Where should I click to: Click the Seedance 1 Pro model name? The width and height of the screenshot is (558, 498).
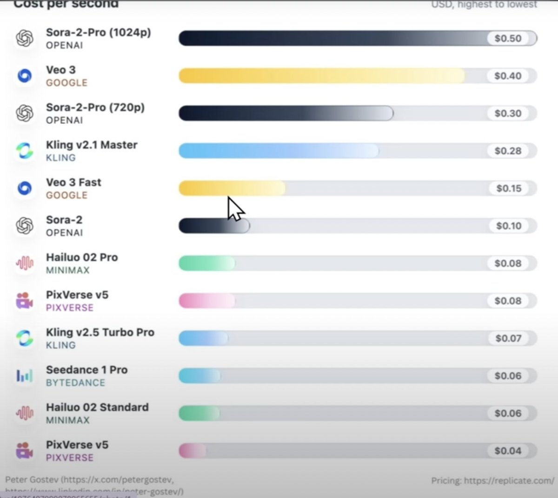tap(86, 370)
